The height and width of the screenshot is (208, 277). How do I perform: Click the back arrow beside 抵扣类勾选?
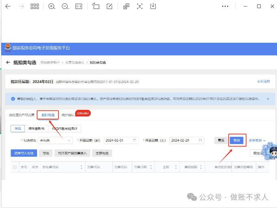[8, 62]
